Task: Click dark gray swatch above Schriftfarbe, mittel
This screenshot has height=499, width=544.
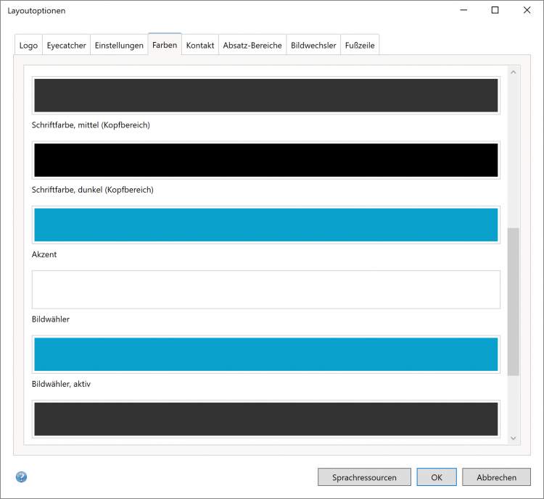Action: pos(266,95)
